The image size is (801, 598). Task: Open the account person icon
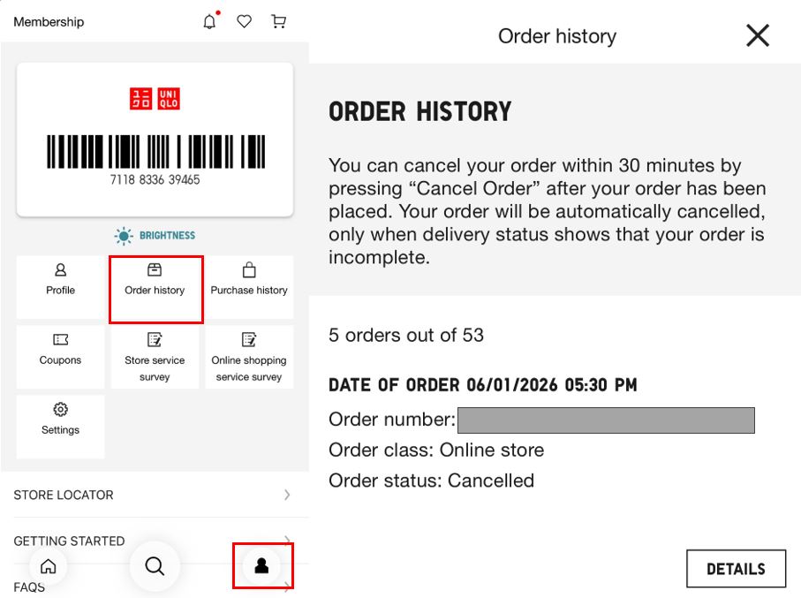[261, 566]
